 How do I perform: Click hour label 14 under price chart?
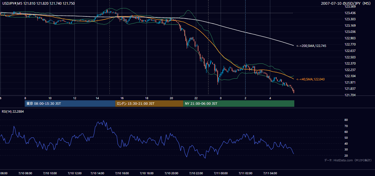coord(97,98)
